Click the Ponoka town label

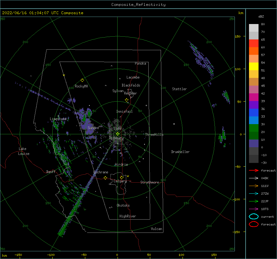(x=140, y=63)
